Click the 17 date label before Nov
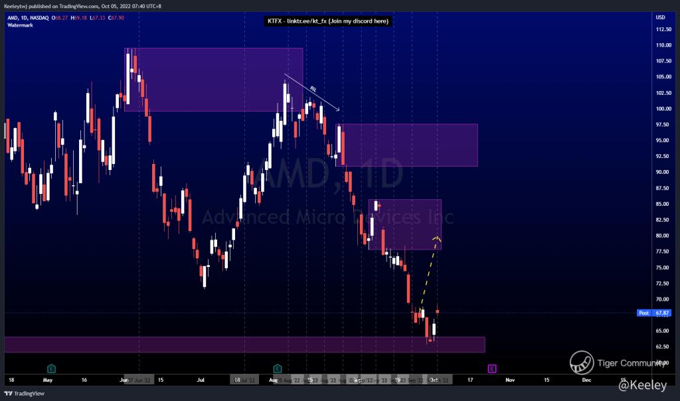The width and height of the screenshot is (680, 401). [x=470, y=380]
